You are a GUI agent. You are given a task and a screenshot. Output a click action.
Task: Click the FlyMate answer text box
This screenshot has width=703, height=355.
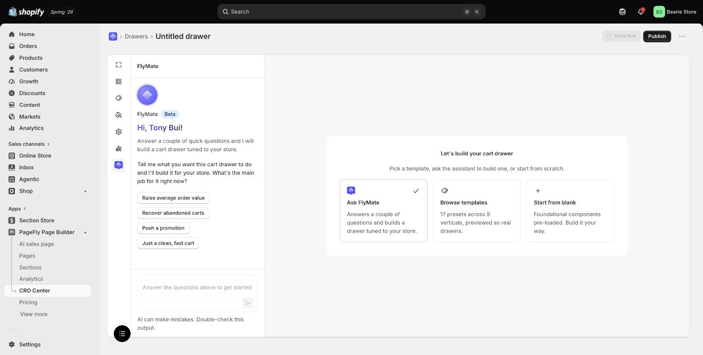coord(197,293)
